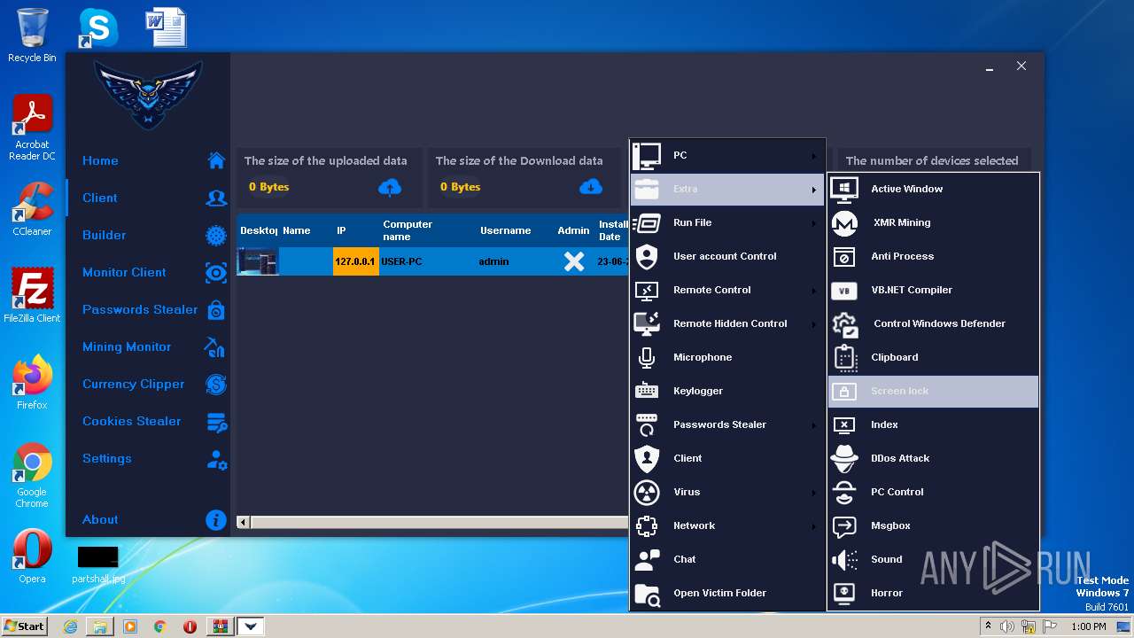Expand the Remote Hidden Control submenu arrow
This screenshot has height=638, width=1134.
pyautogui.click(x=813, y=324)
